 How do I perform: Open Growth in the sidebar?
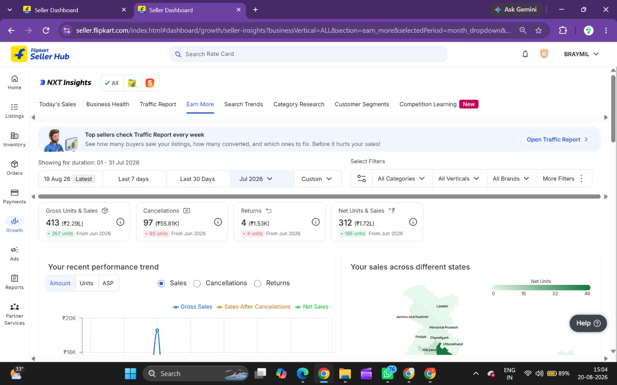[14, 225]
